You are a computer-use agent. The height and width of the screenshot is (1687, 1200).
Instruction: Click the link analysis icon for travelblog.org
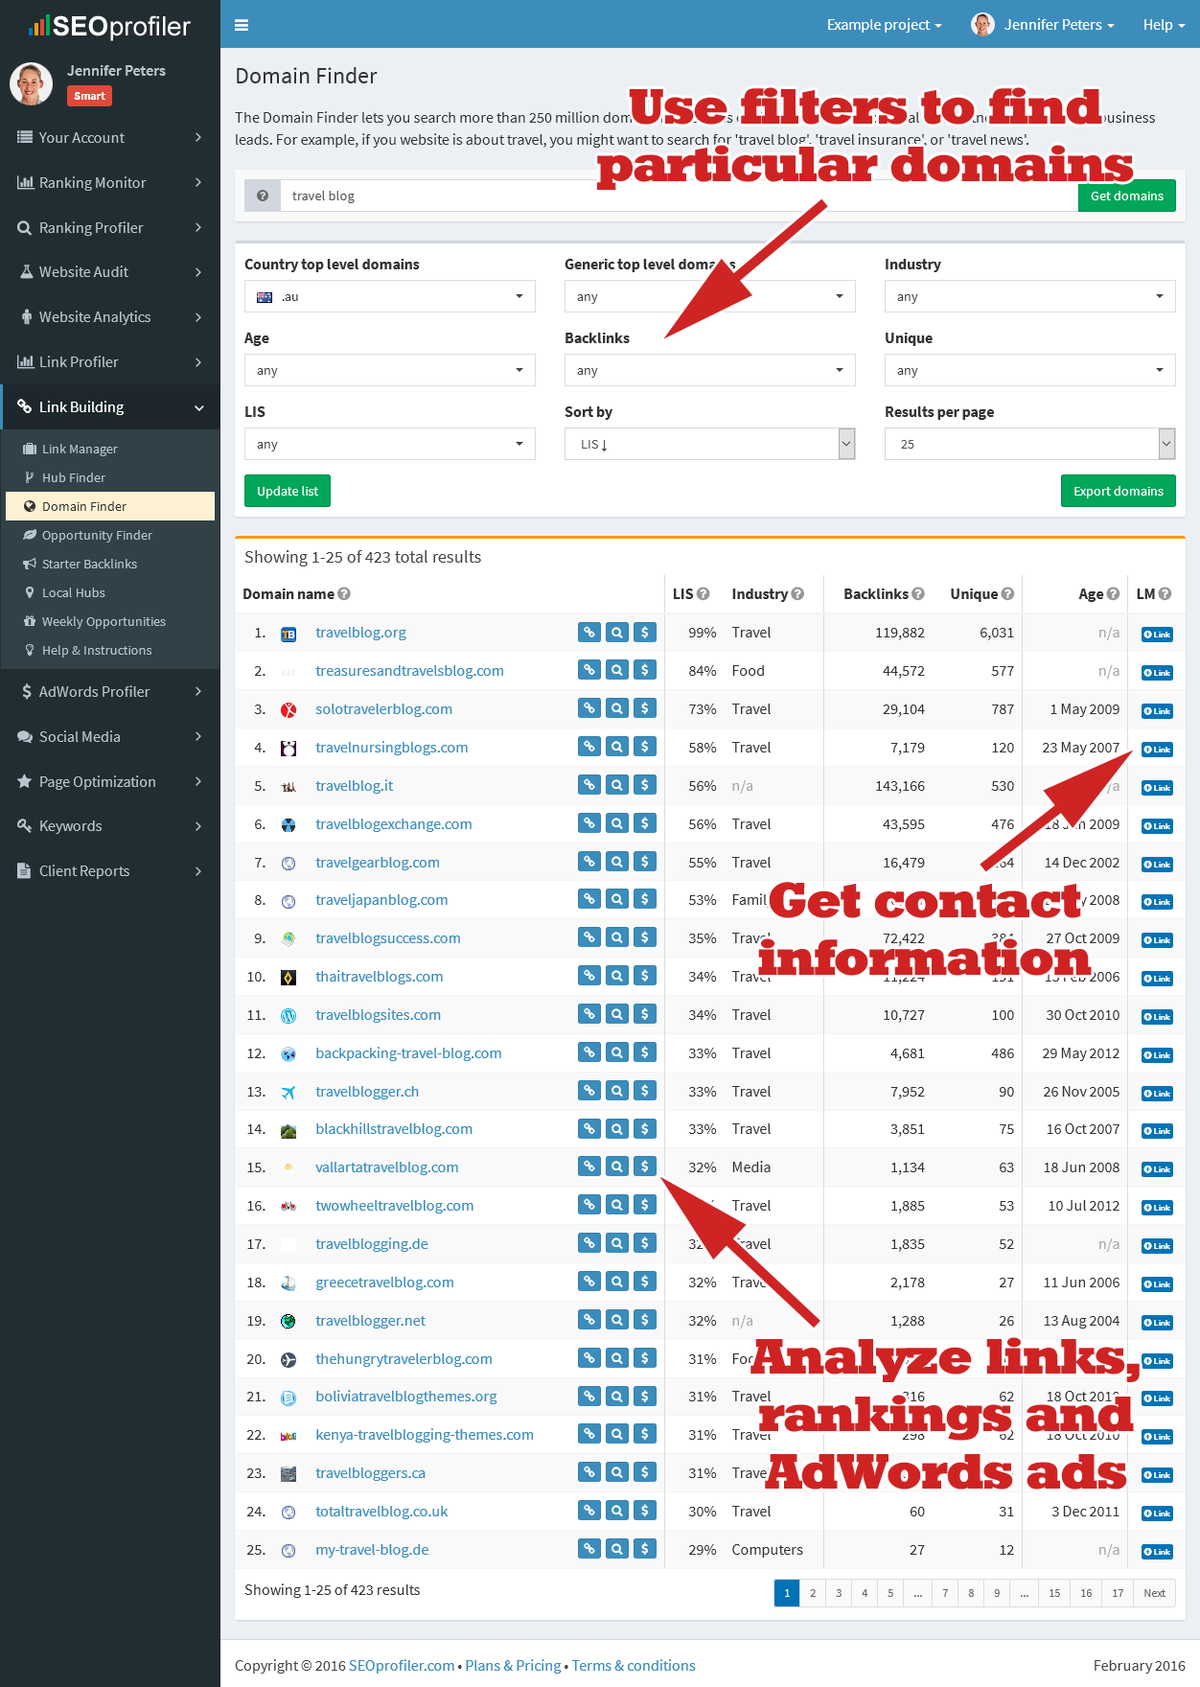(x=589, y=632)
